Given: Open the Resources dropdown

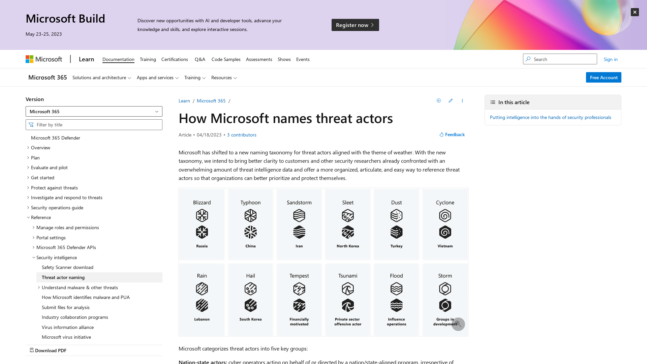Looking at the screenshot, I should tap(224, 78).
